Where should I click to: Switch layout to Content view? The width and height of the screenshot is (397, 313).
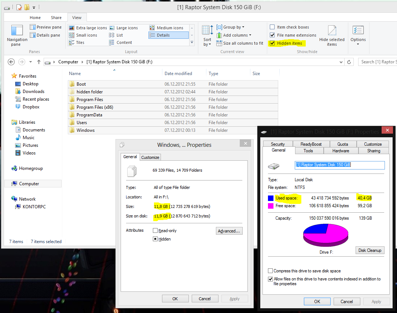point(121,42)
